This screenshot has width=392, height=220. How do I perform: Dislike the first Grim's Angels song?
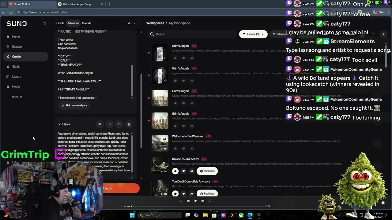[x=183, y=58]
